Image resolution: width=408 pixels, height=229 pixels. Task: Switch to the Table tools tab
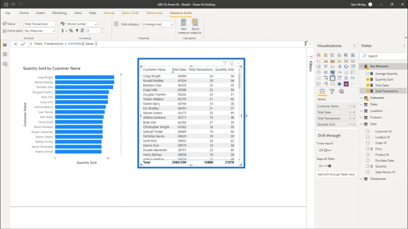pyautogui.click(x=154, y=13)
